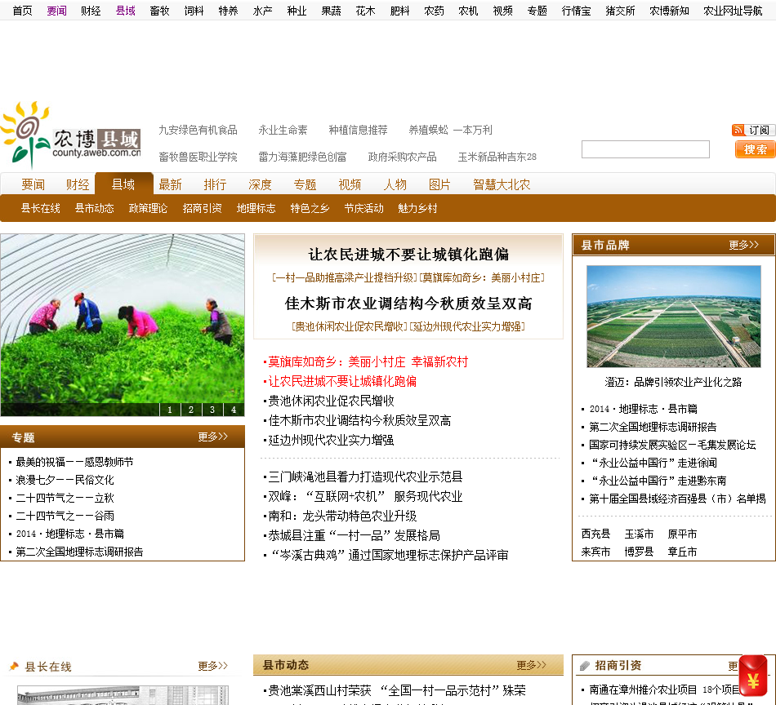
Task: Click the RSS subscribe icon
Action: (738, 130)
